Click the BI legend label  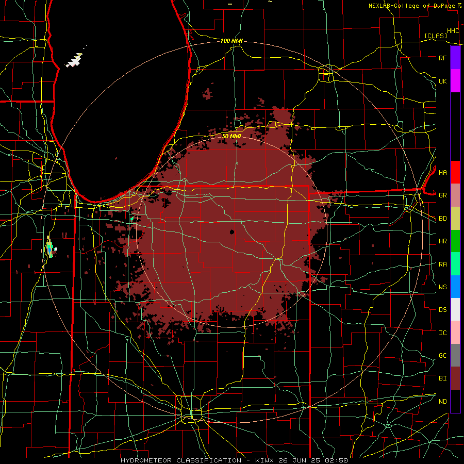click(442, 378)
